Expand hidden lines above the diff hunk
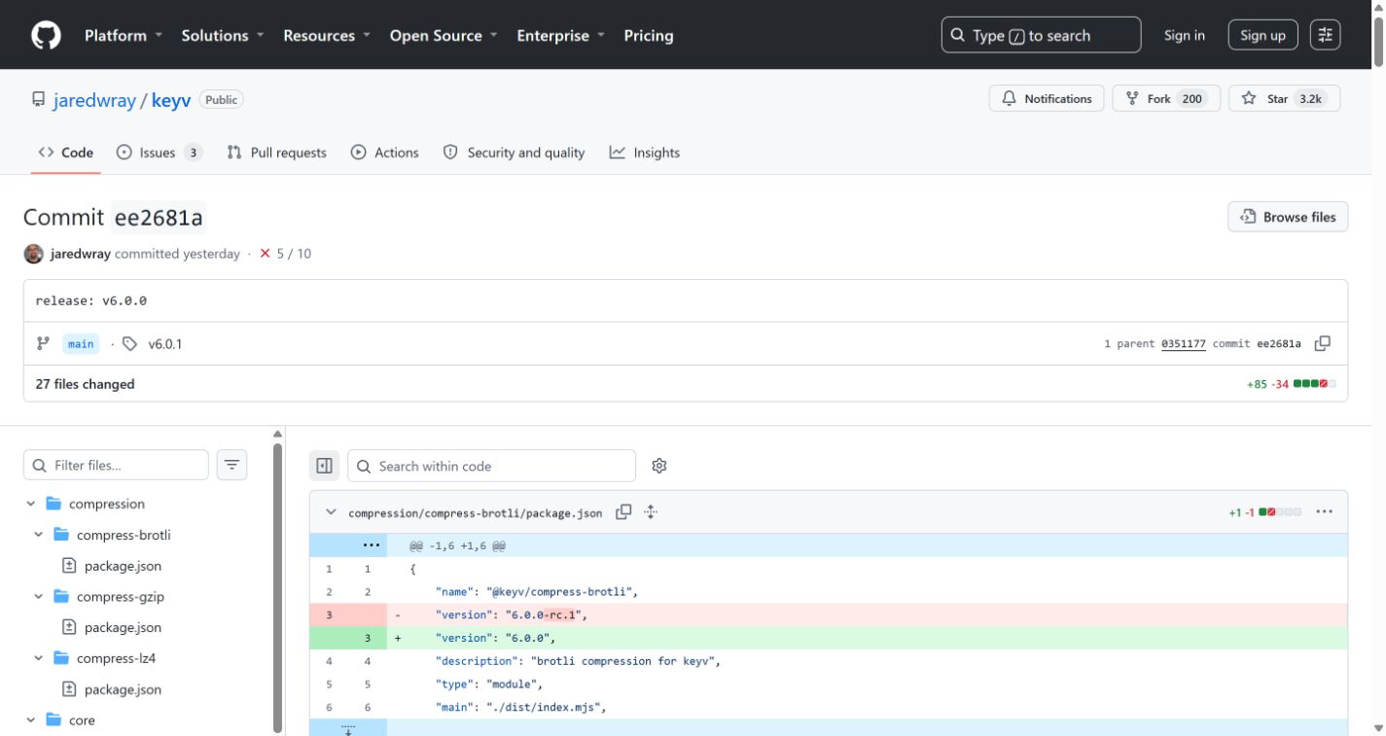This screenshot has width=1386, height=736. pyautogui.click(x=370, y=545)
